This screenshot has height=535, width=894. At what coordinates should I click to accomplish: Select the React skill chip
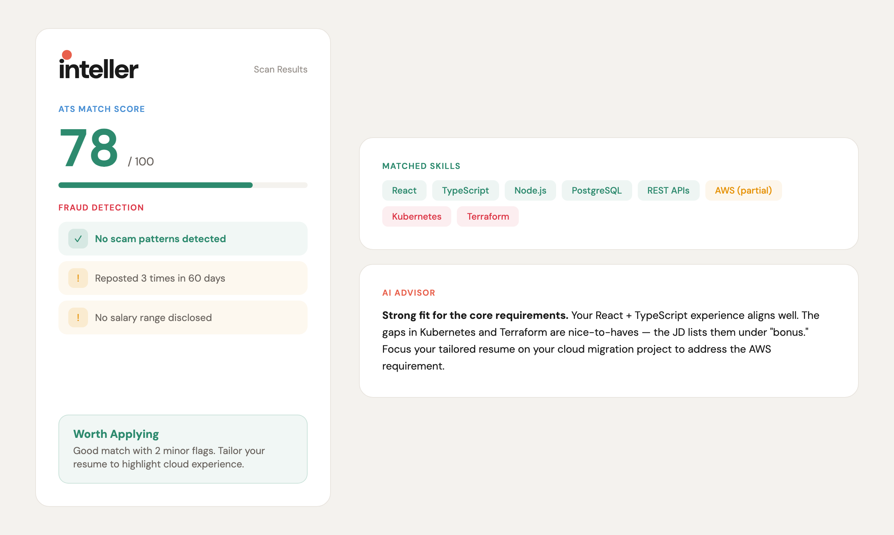[404, 190]
